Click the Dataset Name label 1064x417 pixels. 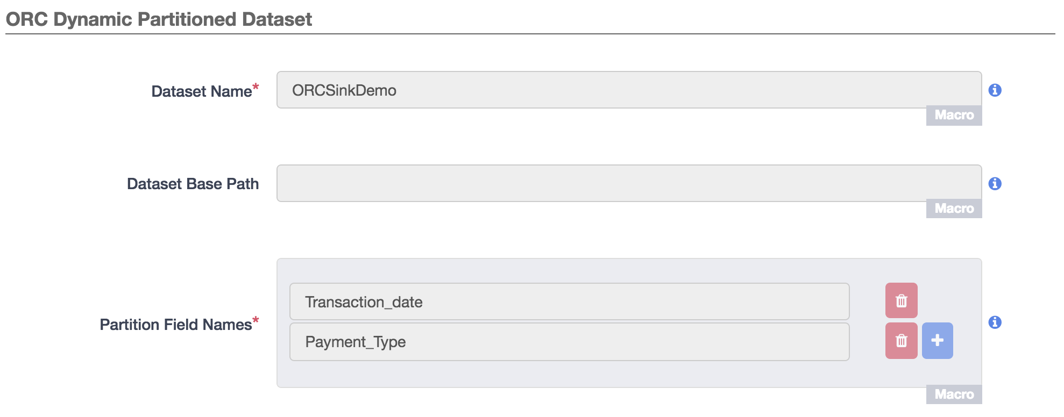point(201,91)
